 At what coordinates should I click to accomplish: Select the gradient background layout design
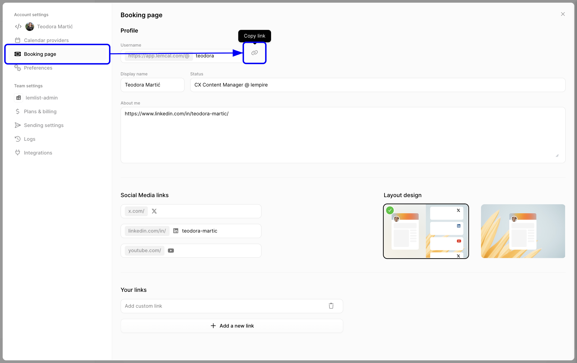[x=523, y=231]
